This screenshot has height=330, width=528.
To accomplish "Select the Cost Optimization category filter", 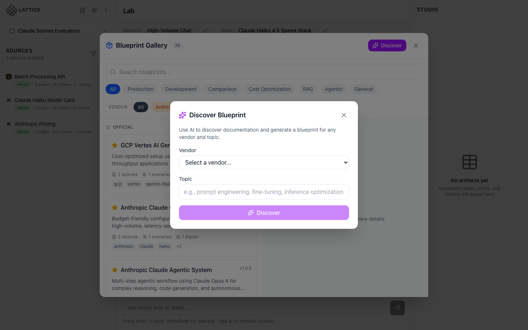I will 269,89.
